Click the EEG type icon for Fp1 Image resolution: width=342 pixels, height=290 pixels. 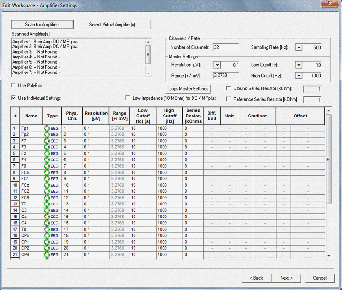click(47, 128)
